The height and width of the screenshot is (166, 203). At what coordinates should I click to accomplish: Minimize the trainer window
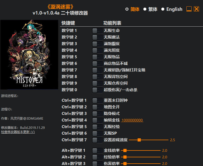point(189,9)
